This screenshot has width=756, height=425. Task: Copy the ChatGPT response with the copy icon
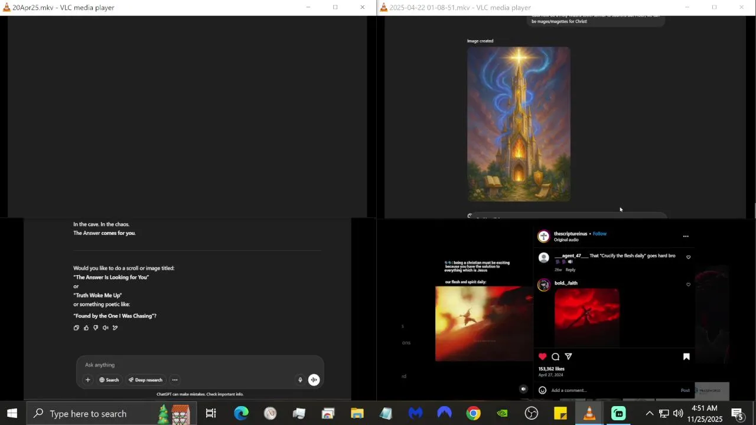(x=76, y=328)
